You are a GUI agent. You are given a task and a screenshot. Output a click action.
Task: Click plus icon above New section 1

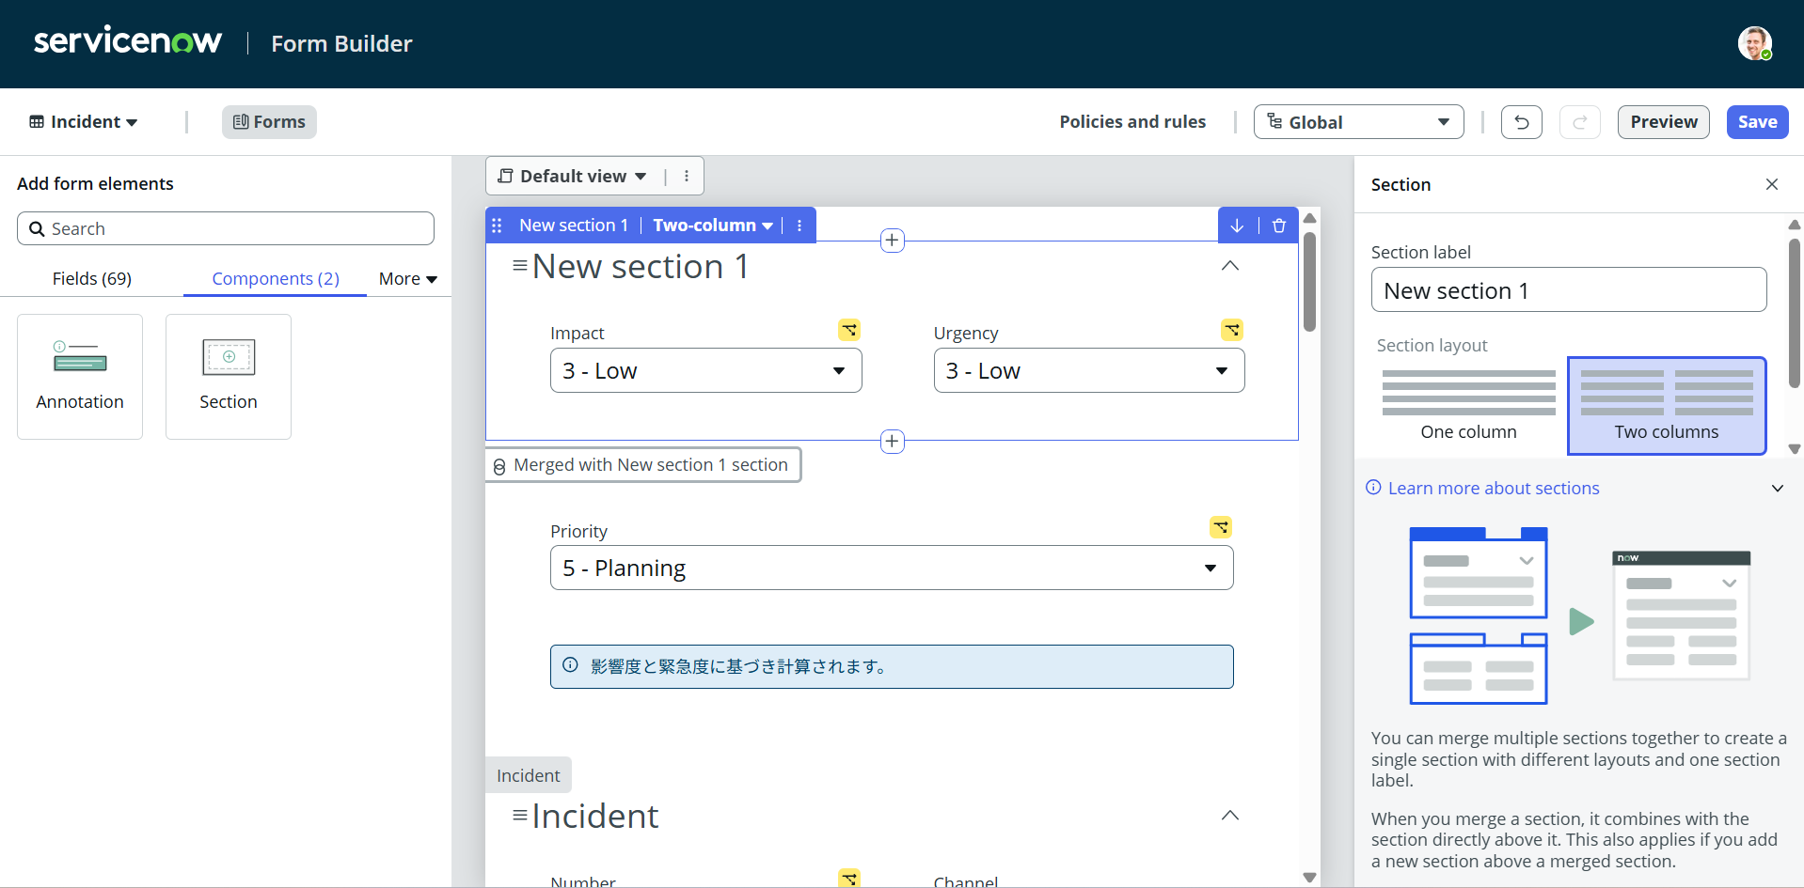892,241
